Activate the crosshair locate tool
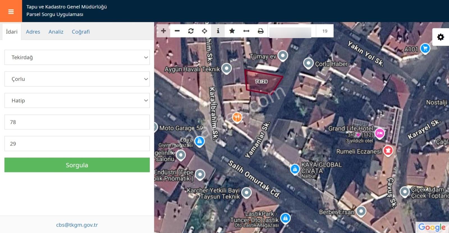Screen dimensions: 449x233 [205, 31]
